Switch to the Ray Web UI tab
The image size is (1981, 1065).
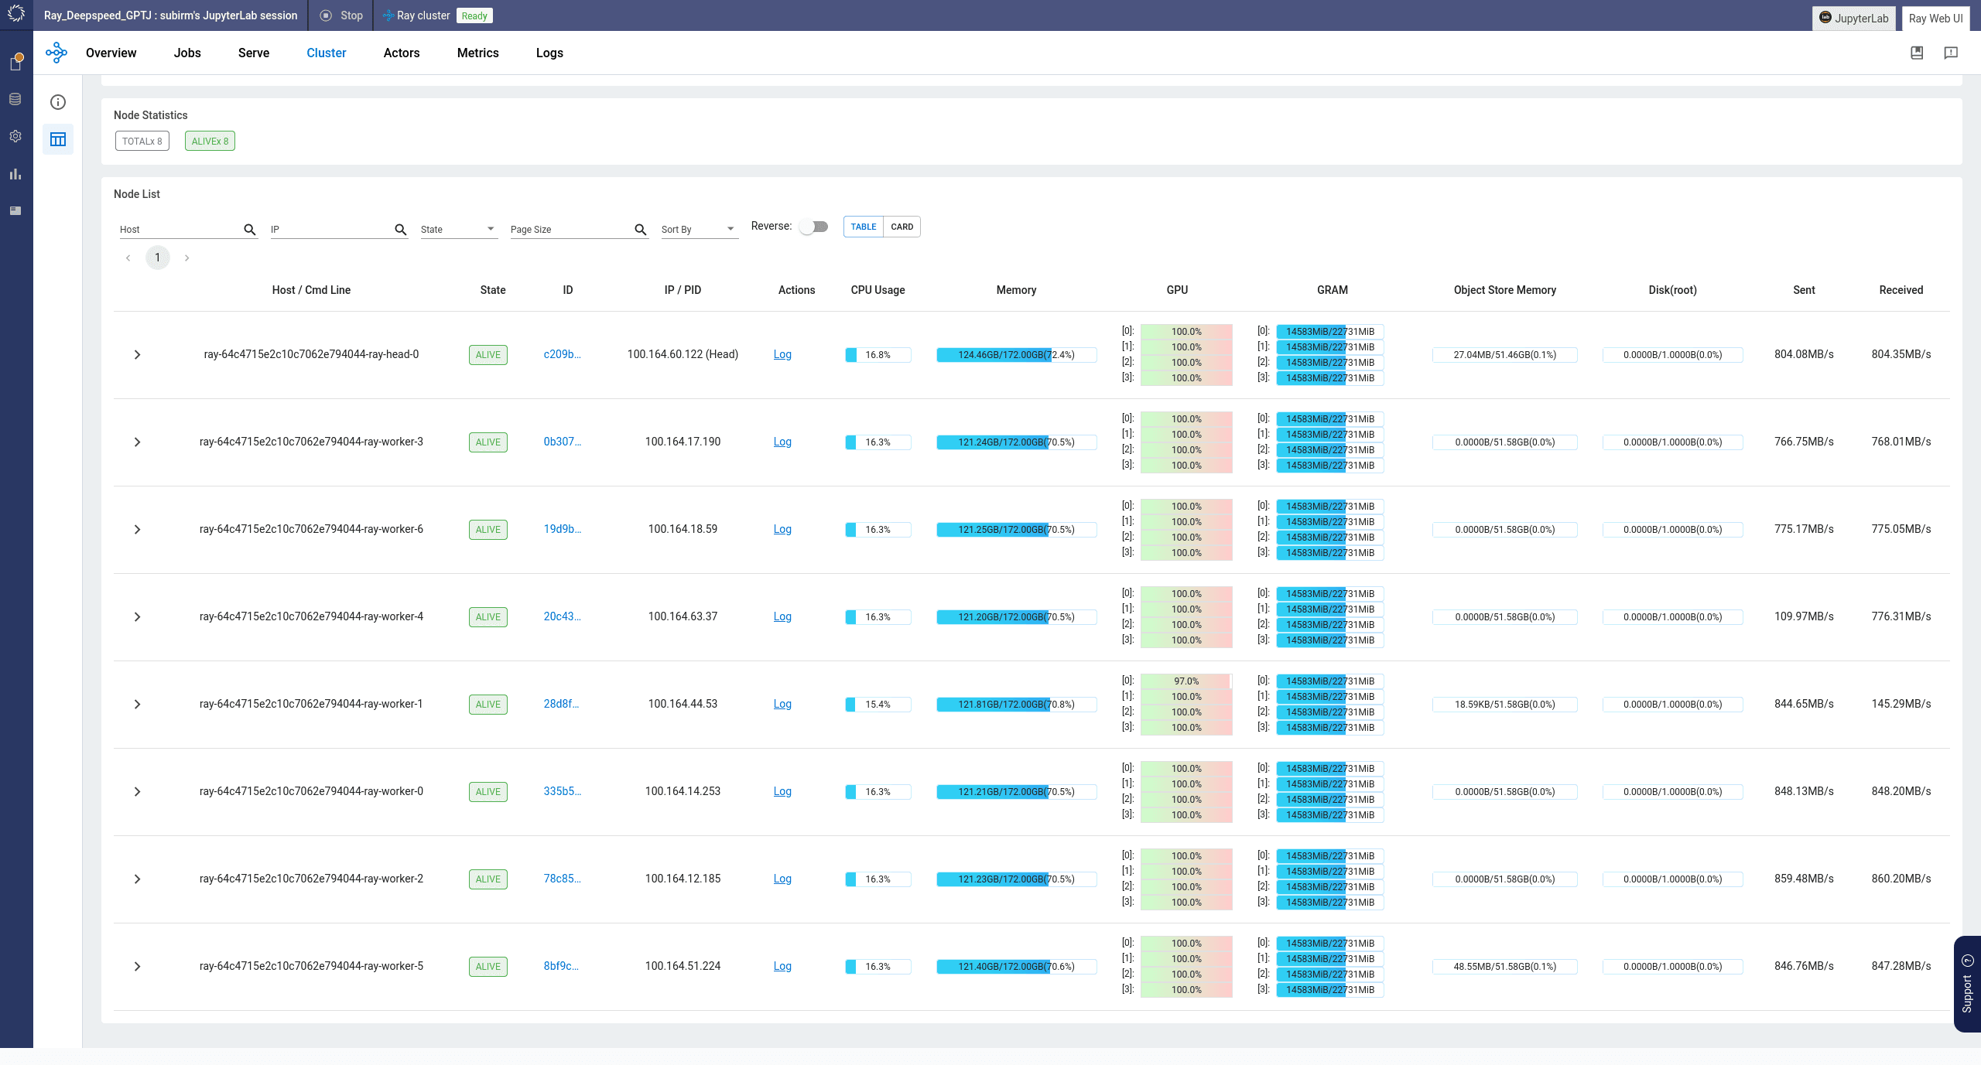(1936, 18)
